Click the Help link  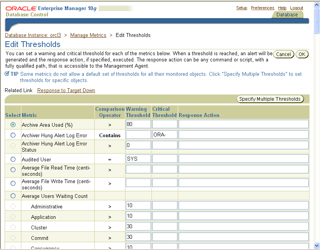pyautogui.click(x=282, y=7)
